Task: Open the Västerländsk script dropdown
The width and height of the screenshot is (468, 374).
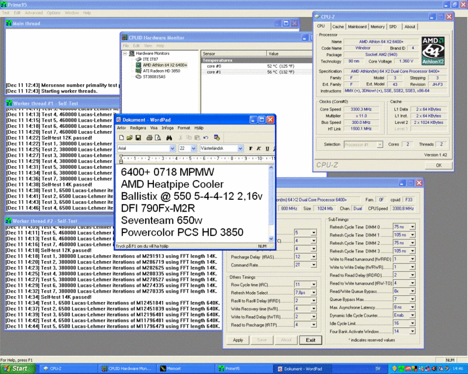Action: click(x=240, y=148)
